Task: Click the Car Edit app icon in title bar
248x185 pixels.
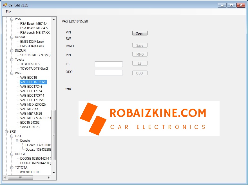Action: (x=5, y=5)
